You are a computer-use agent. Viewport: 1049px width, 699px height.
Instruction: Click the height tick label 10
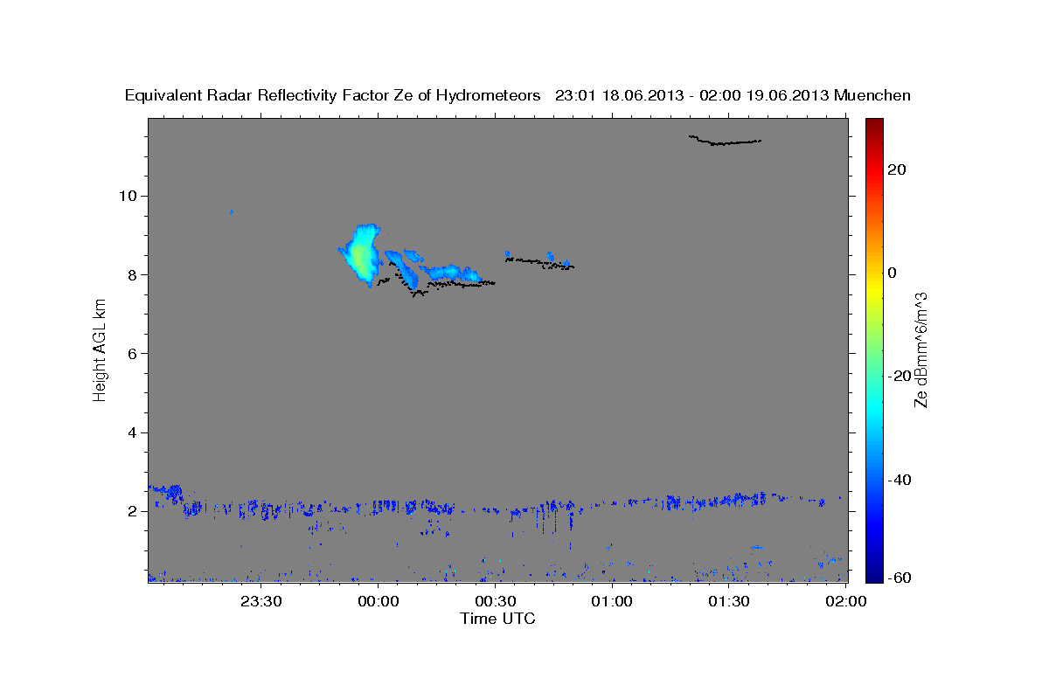click(x=129, y=196)
